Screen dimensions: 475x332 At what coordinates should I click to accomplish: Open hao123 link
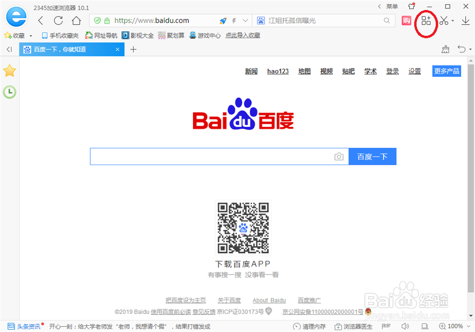pos(278,71)
